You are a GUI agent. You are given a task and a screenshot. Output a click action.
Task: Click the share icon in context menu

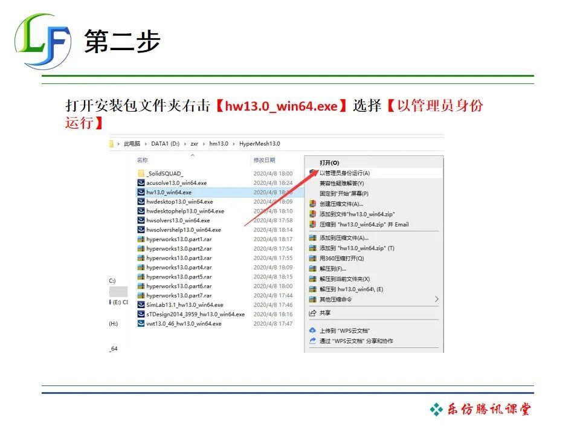tap(313, 314)
